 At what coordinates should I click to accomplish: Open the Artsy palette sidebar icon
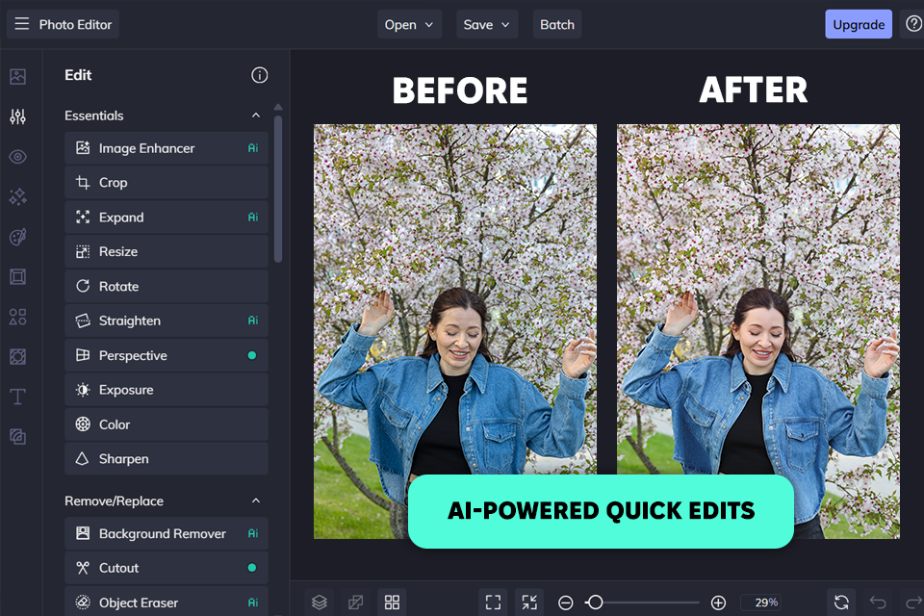pyautogui.click(x=17, y=237)
